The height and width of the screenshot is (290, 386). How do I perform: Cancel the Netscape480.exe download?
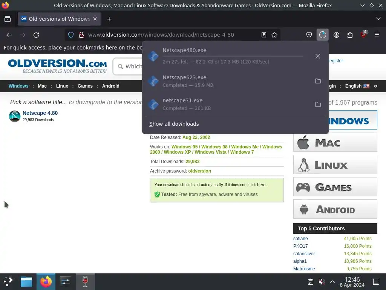coord(317,56)
